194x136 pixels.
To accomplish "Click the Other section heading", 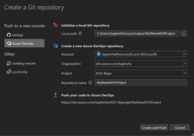I will (10, 54).
